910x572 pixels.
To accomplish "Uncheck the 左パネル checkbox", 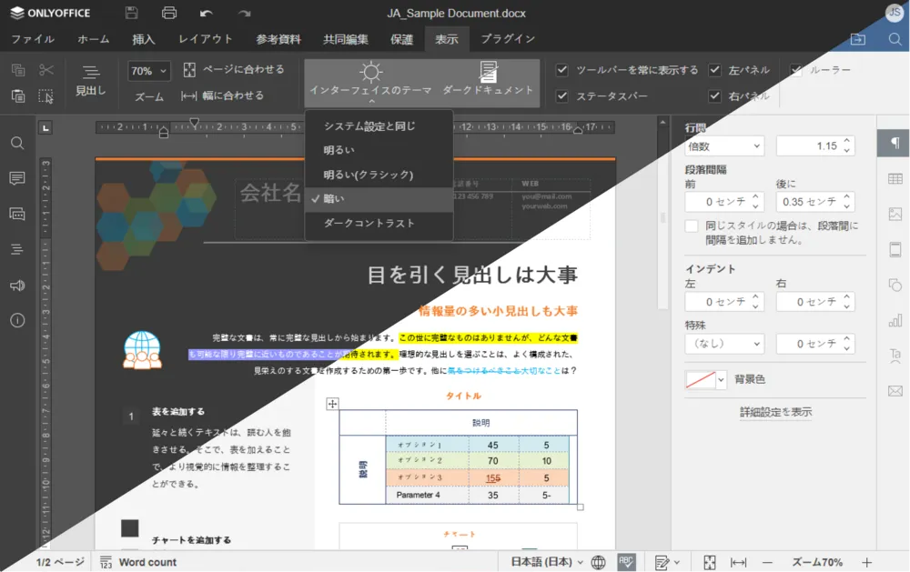I will (715, 70).
